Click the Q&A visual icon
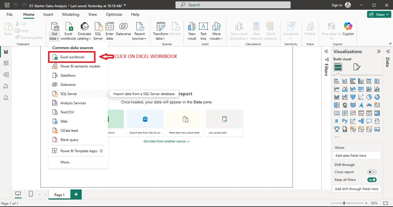This screenshot has height=207, width=393. (369, 121)
